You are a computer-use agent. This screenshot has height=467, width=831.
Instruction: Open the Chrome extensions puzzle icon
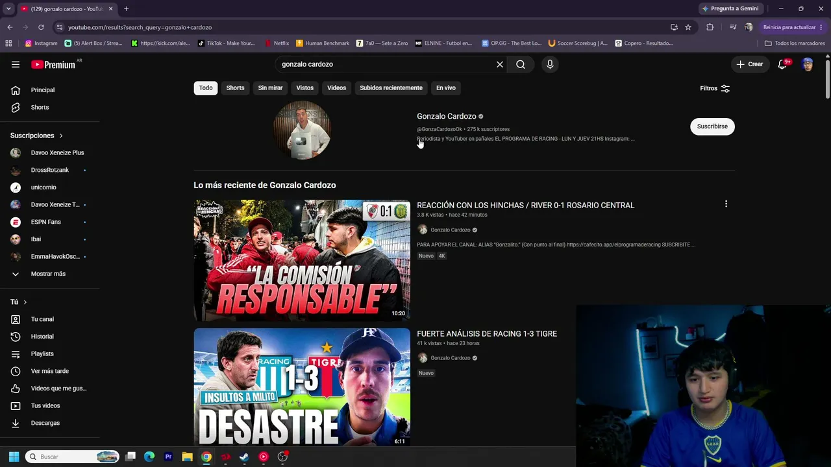pos(710,27)
